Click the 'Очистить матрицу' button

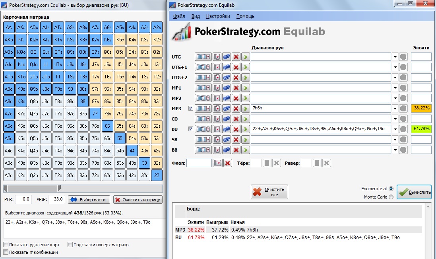click(138, 199)
